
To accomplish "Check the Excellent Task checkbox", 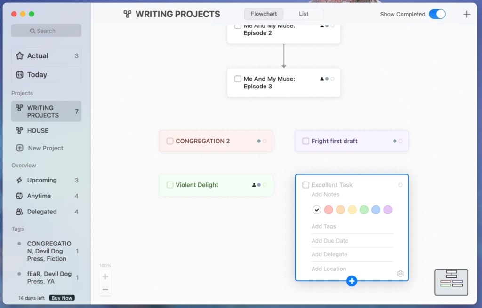I will (x=305, y=185).
